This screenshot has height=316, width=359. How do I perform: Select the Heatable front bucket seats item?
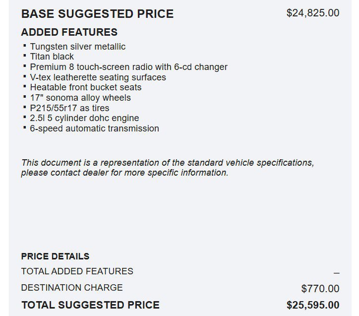coord(86,87)
